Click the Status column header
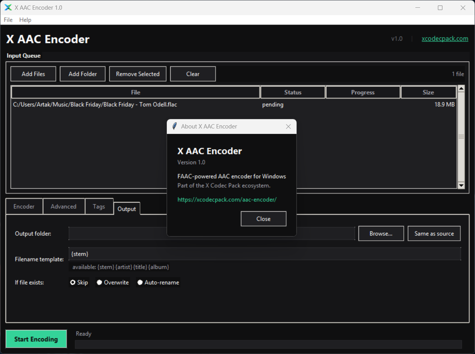 (x=293, y=92)
